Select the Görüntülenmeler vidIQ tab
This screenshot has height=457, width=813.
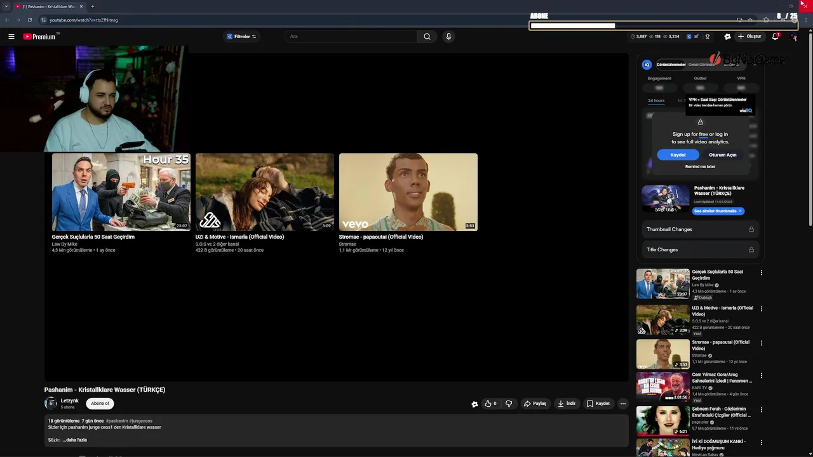point(671,65)
